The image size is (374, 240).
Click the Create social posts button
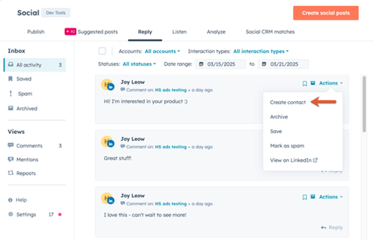coord(326,13)
